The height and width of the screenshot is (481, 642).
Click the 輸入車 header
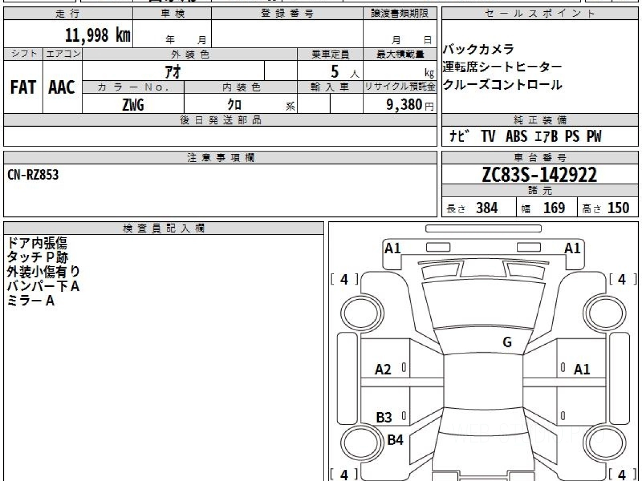(330, 87)
